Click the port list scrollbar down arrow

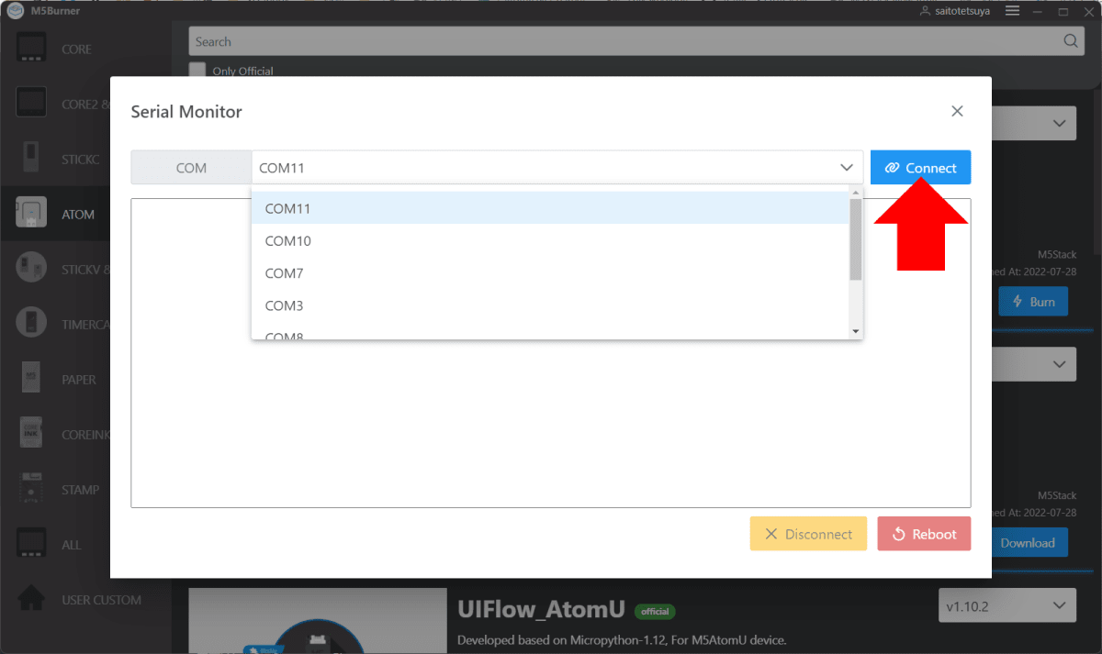pos(856,331)
